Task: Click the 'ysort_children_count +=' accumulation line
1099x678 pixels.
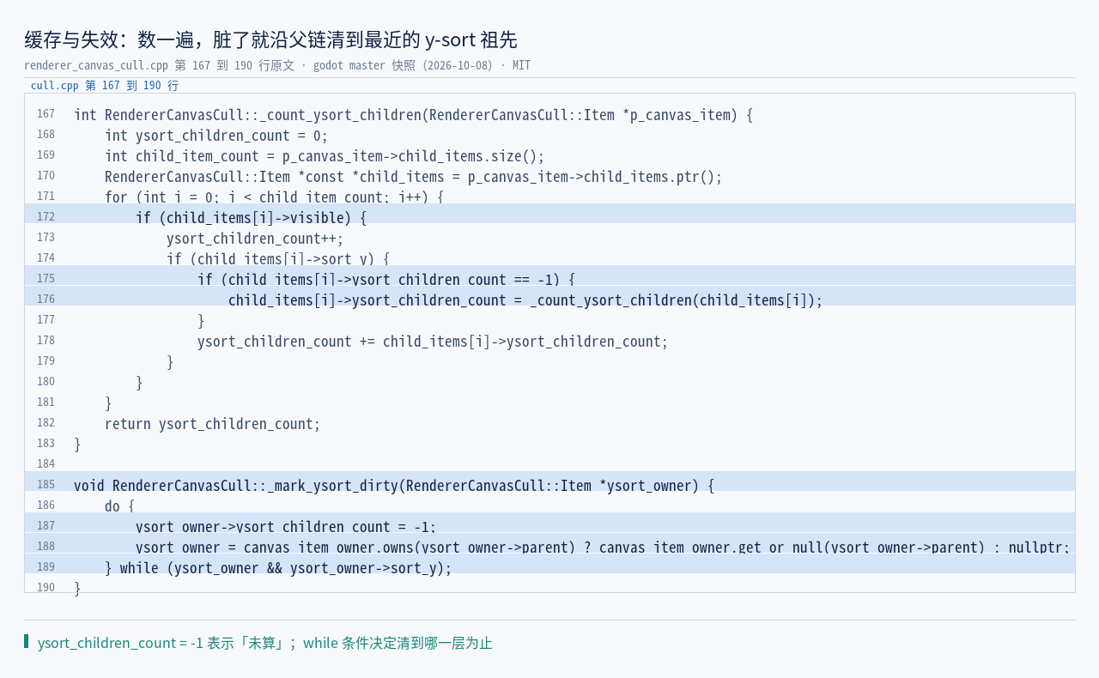Action: pos(433,342)
